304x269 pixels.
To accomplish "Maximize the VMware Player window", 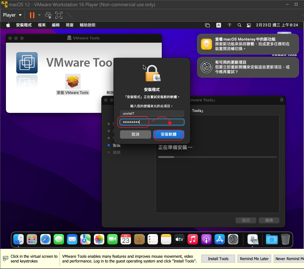I will 296,4.
